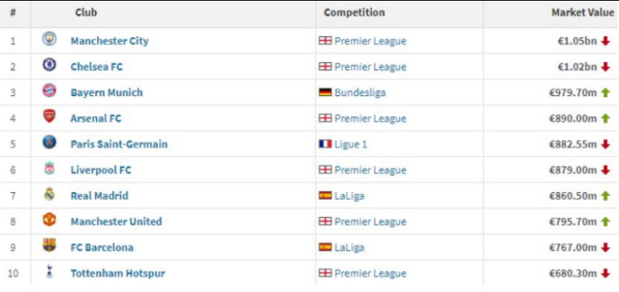The width and height of the screenshot is (619, 292).
Task: Click the Real Madrid club crest
Action: point(49,194)
